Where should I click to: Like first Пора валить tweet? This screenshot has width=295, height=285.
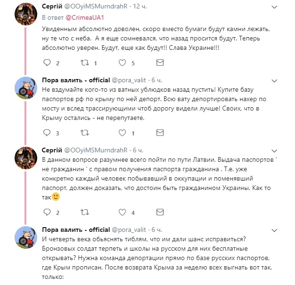pos(122,133)
